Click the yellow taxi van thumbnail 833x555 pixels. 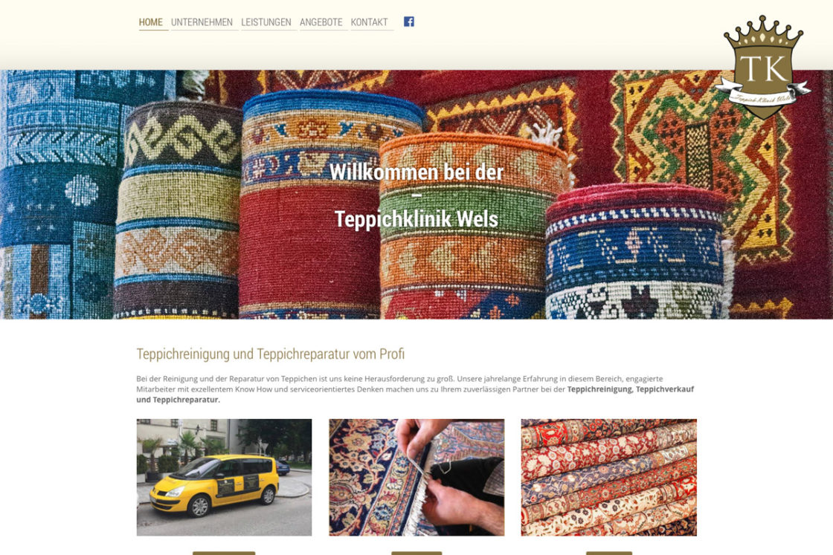click(224, 477)
